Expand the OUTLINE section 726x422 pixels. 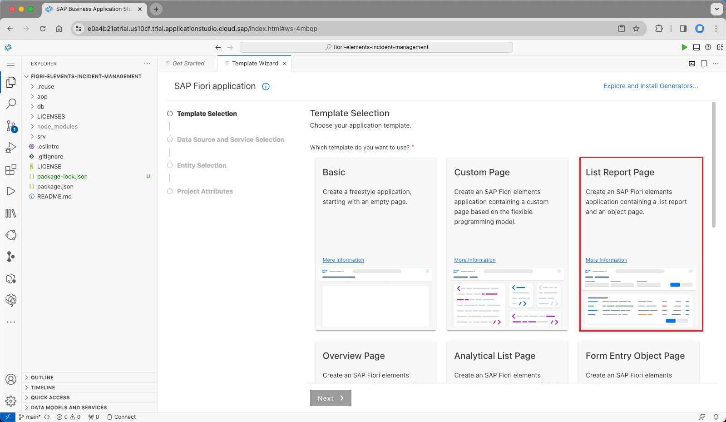pos(42,377)
